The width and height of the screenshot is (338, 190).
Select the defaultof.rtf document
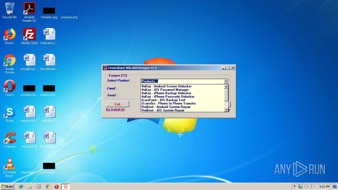[29, 140]
